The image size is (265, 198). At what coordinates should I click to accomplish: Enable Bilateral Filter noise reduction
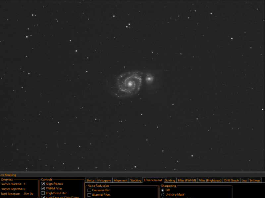(89, 195)
